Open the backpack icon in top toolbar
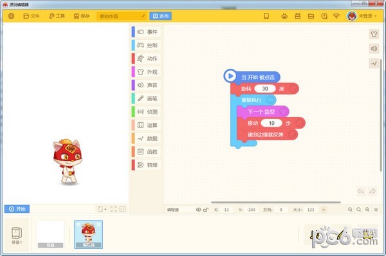386x256 pixels. (298, 16)
